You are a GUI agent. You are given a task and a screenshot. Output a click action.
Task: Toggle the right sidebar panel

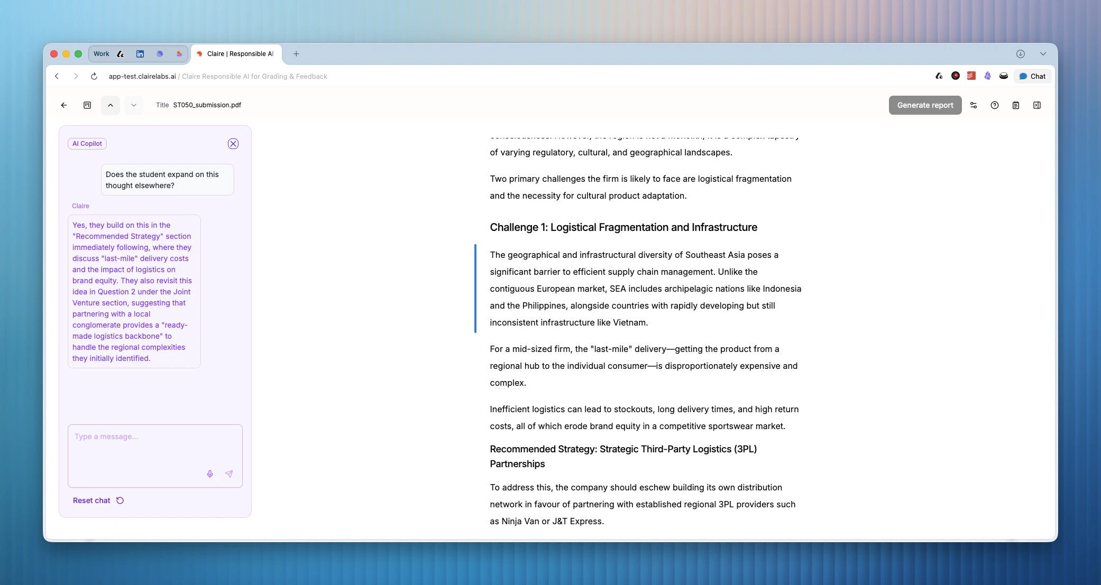[1037, 105]
